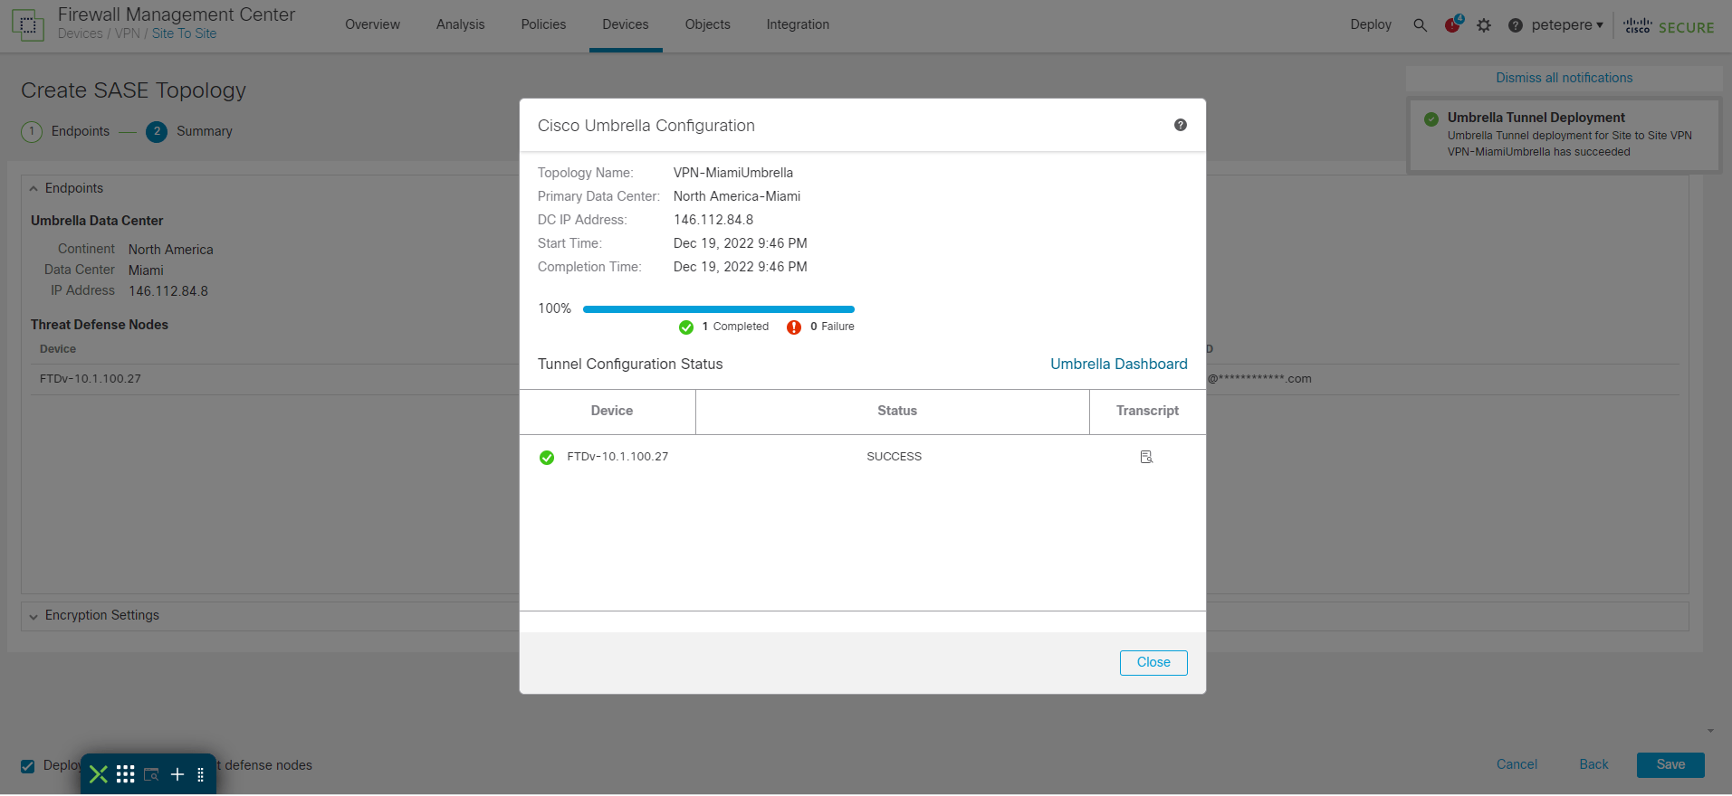Click the Continent value North America

point(171,250)
